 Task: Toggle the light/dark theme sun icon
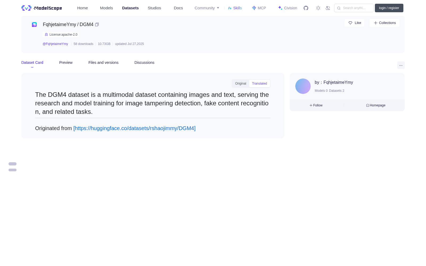coord(318,8)
